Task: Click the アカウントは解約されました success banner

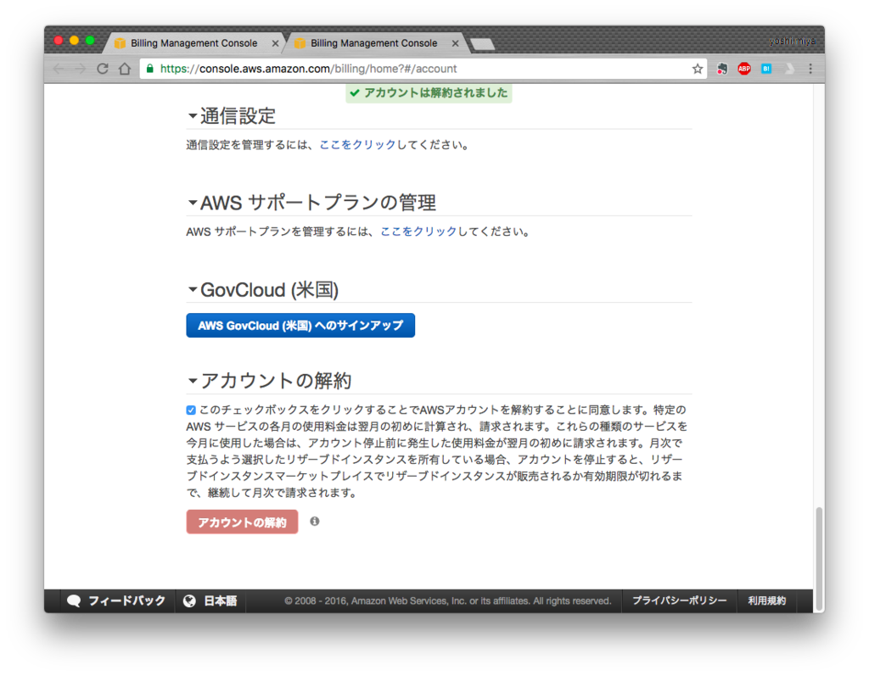Action: coord(429,93)
